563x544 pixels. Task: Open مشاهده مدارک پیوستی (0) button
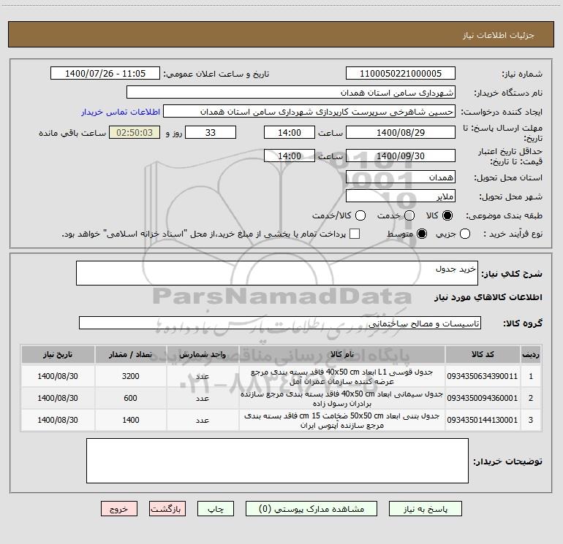(311, 509)
